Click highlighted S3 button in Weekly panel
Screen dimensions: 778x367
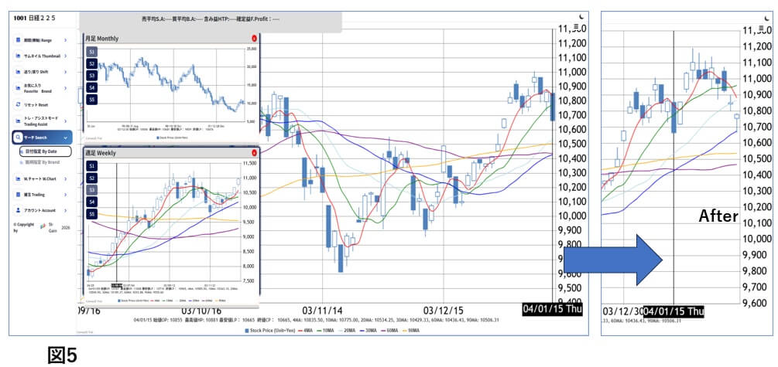coord(91,190)
